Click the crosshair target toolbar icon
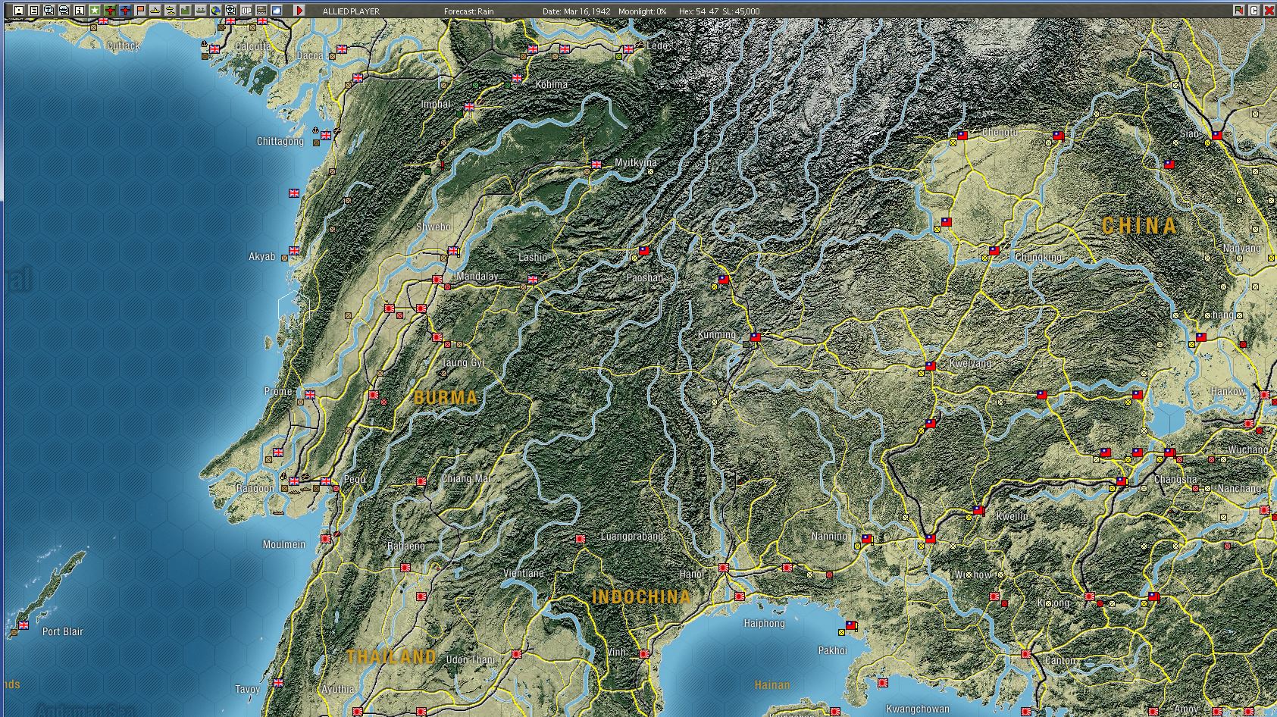The width and height of the screenshot is (1277, 717). click(x=231, y=11)
